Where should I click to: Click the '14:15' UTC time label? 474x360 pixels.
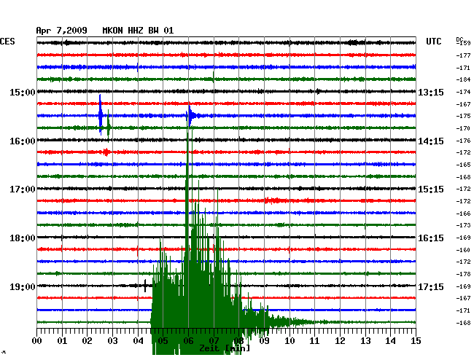tap(431, 141)
